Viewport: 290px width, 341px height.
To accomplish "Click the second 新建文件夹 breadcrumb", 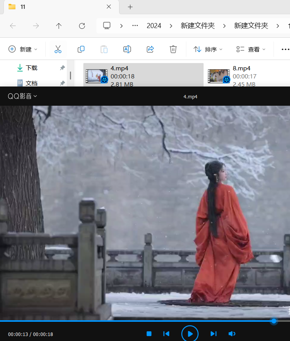I will point(251,26).
